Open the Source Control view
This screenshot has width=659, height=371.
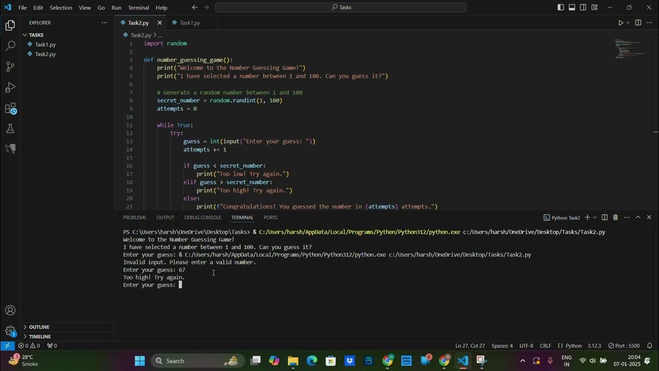[10, 66]
